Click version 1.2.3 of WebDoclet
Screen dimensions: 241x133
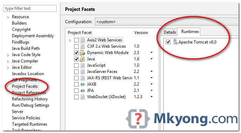pyautogui.click(x=138, y=97)
